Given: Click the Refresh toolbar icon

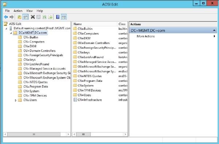Looking at the screenshot, I should [x=45, y=17].
